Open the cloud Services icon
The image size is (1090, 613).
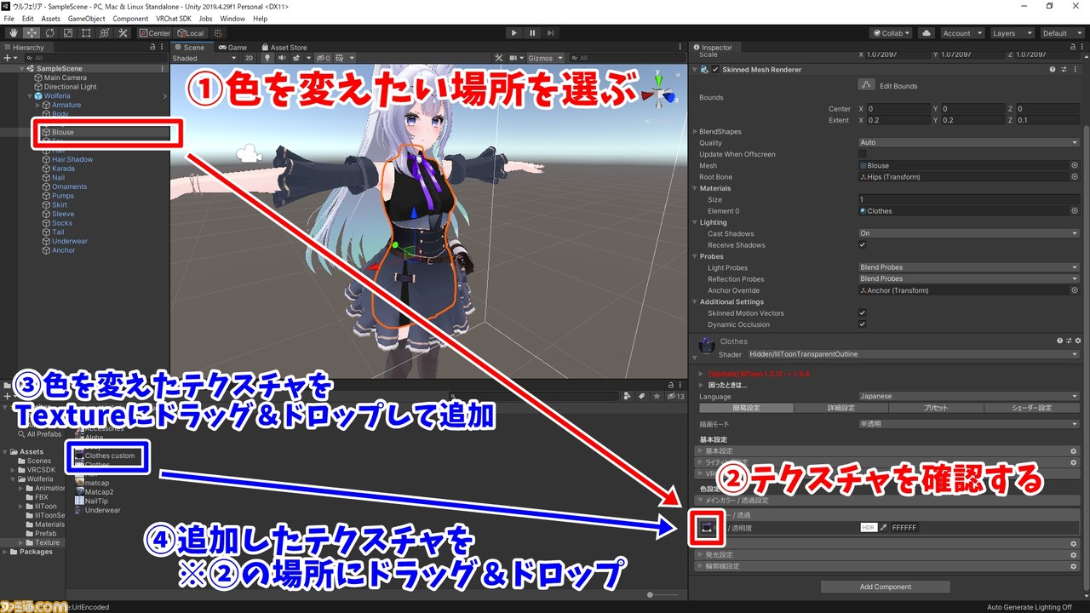click(926, 33)
